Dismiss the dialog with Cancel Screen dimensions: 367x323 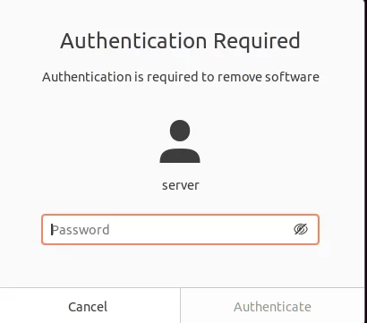tap(90, 306)
